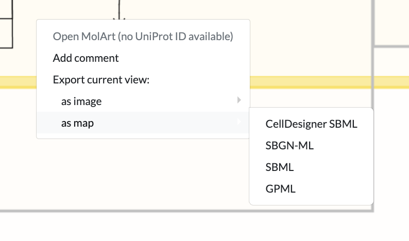Screen dimensions: 409x241
Task: Export map as CellDesigner SBML
Action: point(311,124)
